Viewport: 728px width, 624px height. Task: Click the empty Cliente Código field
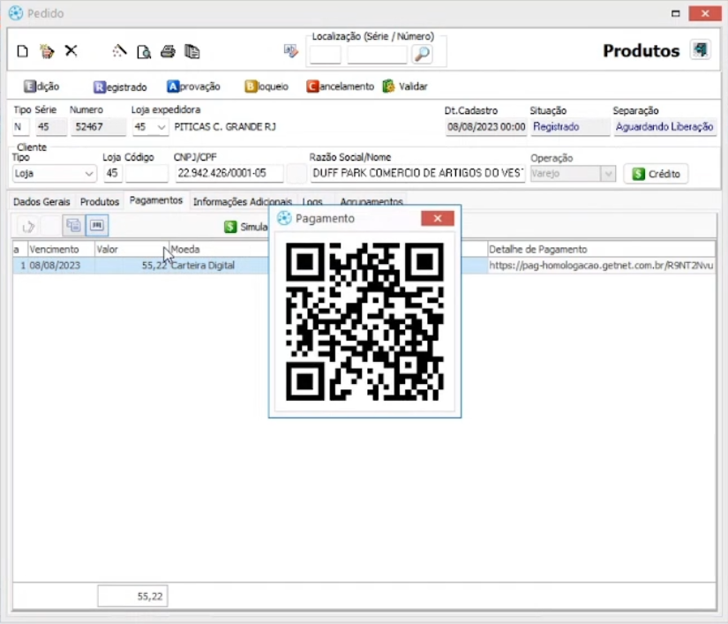click(x=146, y=174)
